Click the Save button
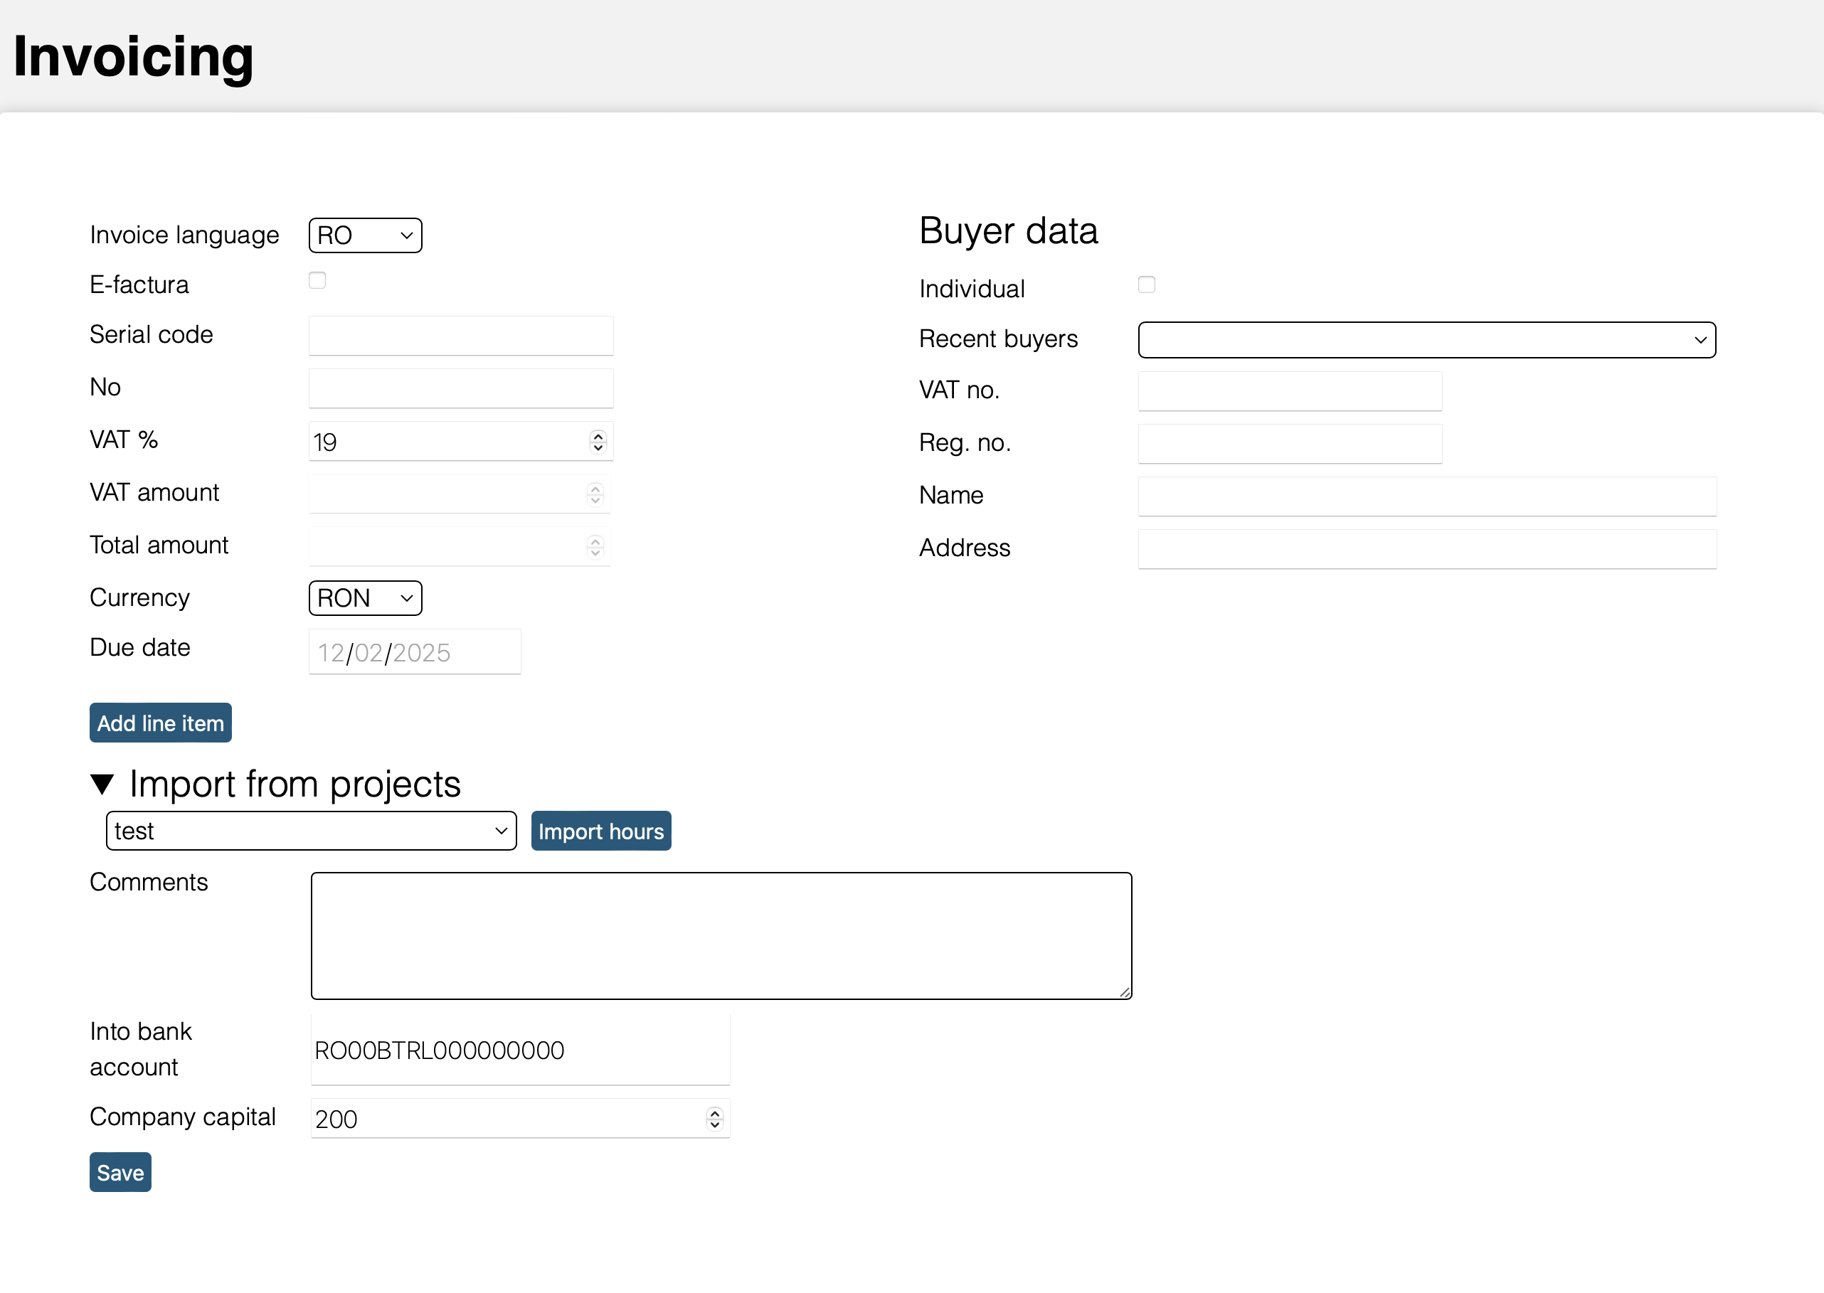Viewport: 1824px width, 1293px height. [x=120, y=1172]
